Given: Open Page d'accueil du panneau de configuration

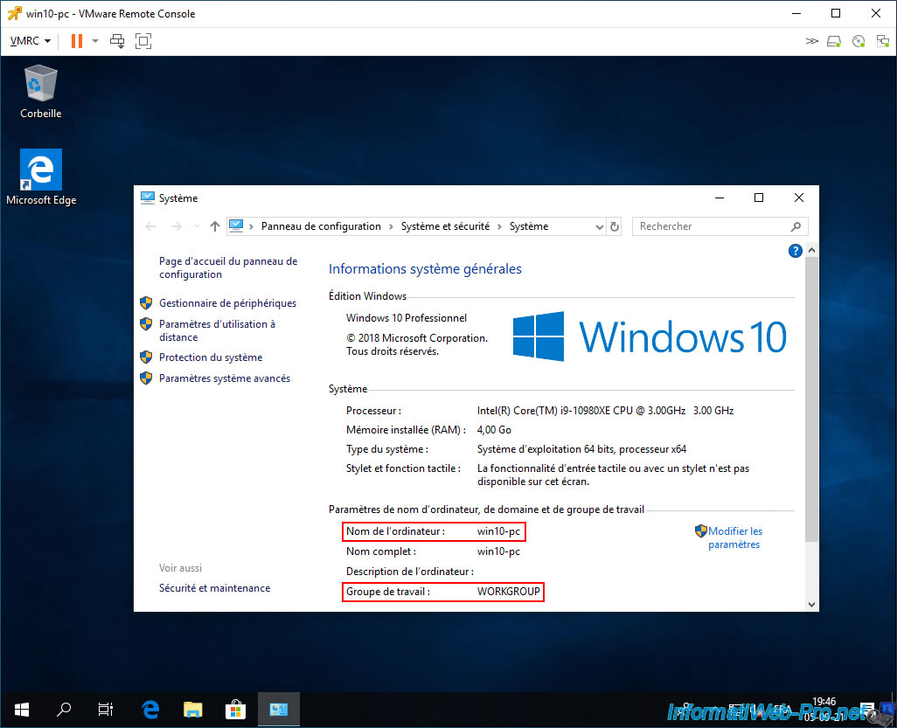Looking at the screenshot, I should pos(227,267).
